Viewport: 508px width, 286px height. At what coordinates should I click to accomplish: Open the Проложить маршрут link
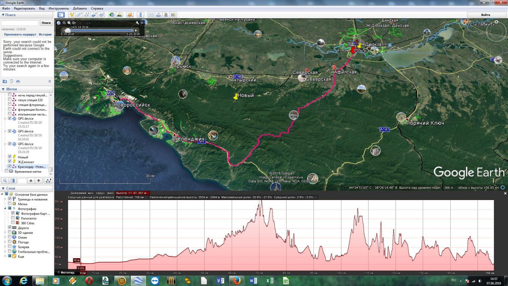pyautogui.click(x=20, y=35)
